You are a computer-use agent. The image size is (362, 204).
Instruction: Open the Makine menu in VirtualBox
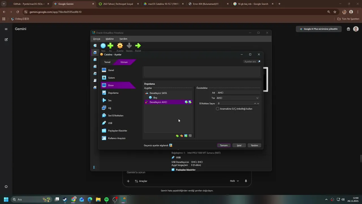pyautogui.click(x=110, y=39)
